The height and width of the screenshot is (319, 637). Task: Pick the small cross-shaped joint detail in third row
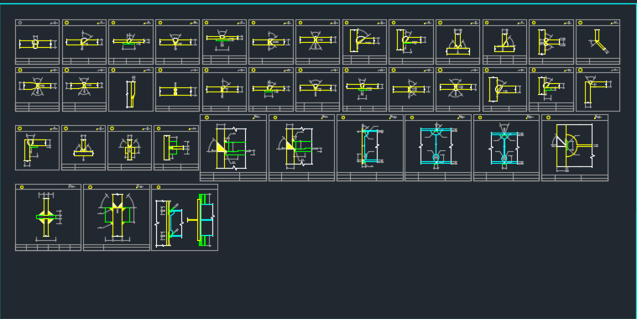coord(129,148)
